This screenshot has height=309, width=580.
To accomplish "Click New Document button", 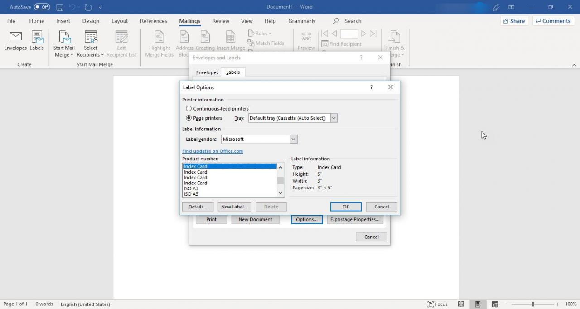I will (255, 219).
